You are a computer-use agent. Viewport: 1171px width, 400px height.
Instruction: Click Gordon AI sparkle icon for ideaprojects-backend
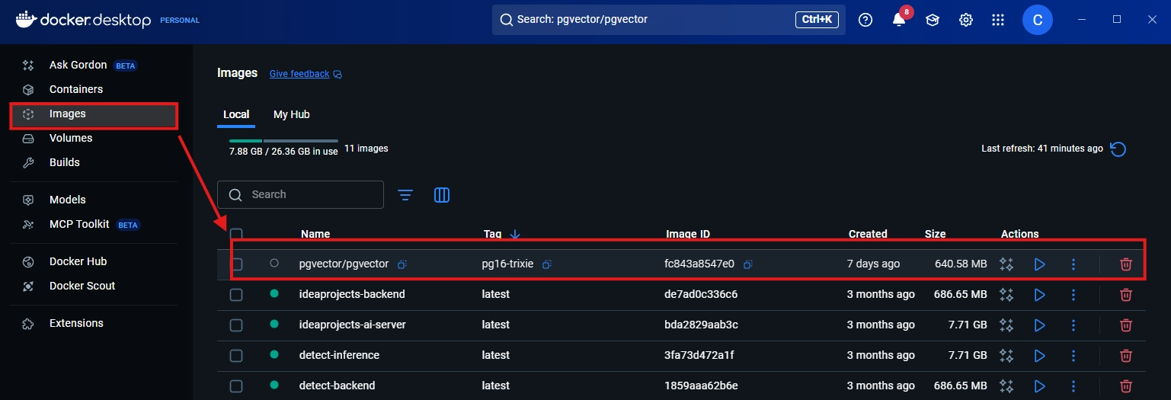(x=1006, y=294)
